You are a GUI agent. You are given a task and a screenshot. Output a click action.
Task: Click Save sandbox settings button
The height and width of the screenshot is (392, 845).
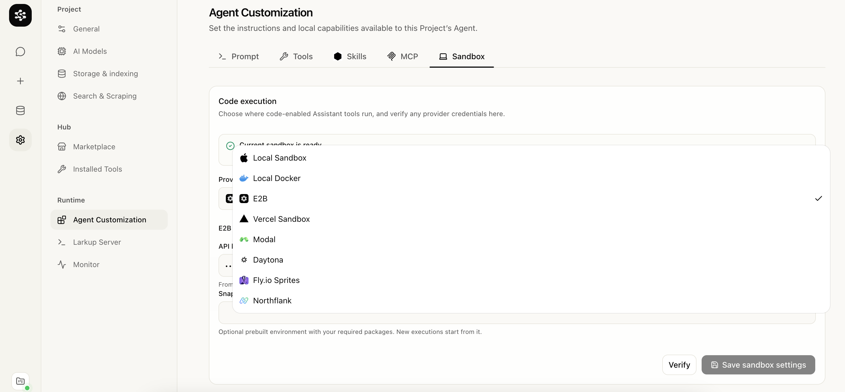coord(758,365)
